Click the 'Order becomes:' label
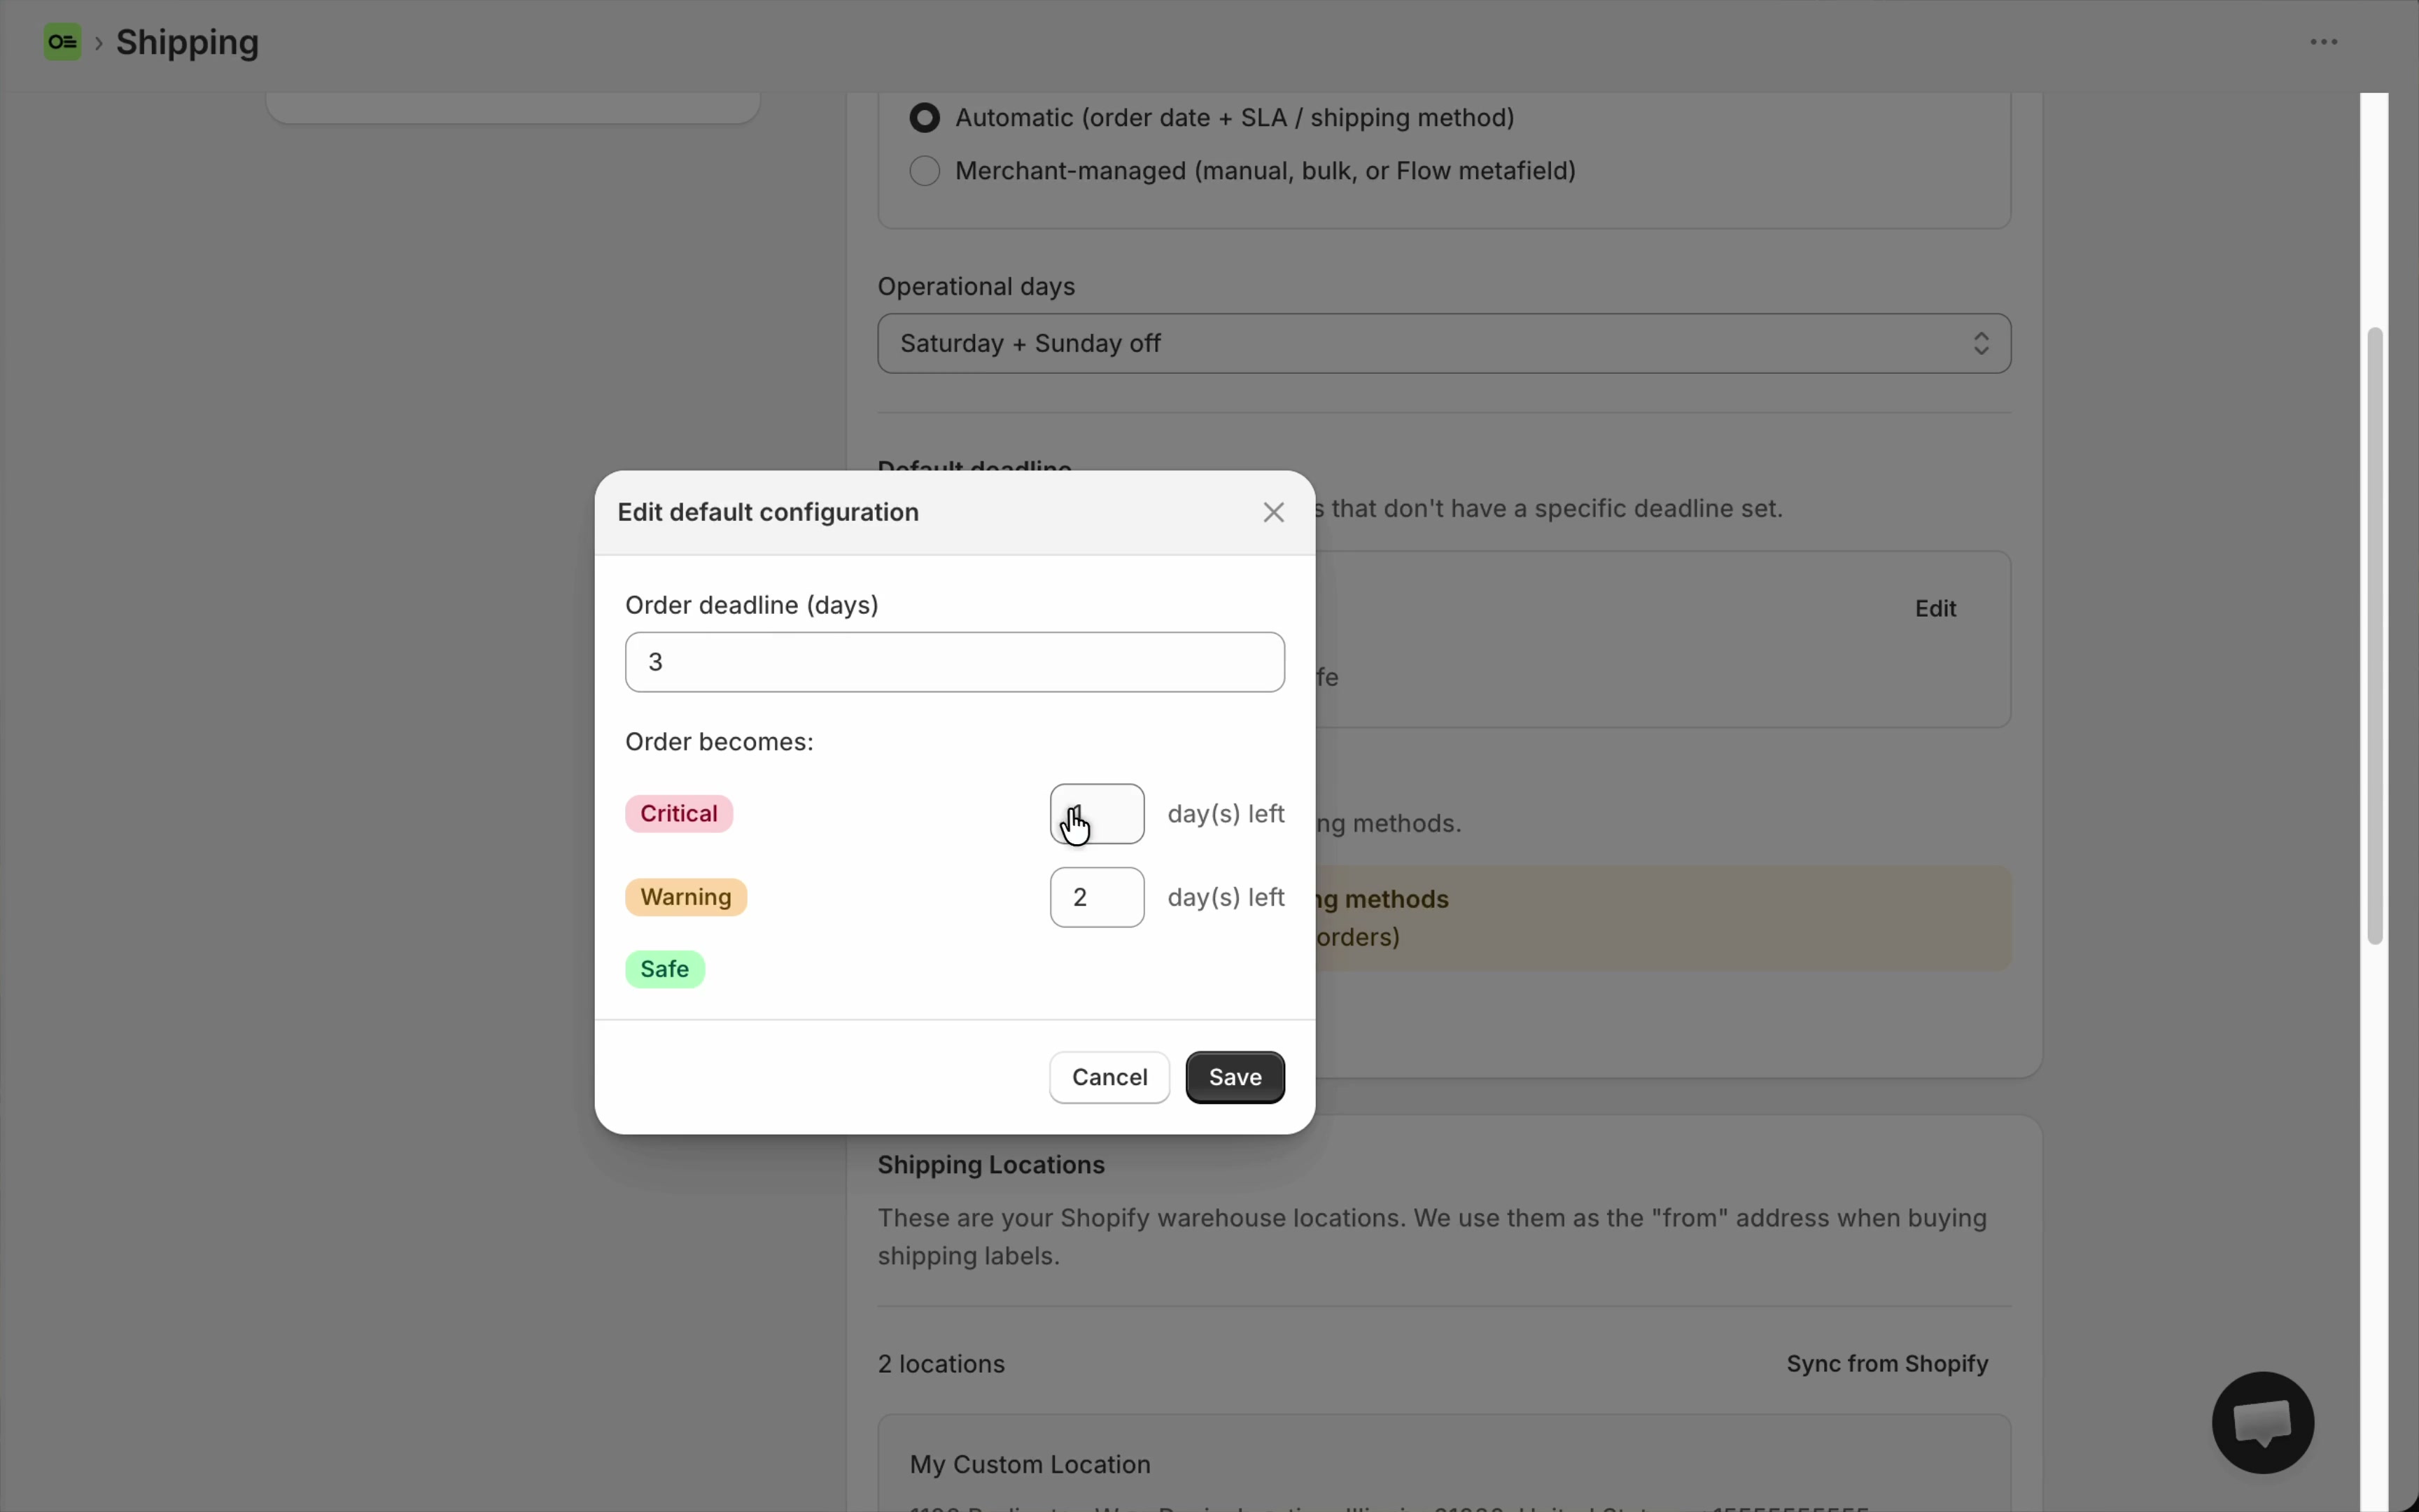This screenshot has width=2419, height=1512. tap(719, 742)
